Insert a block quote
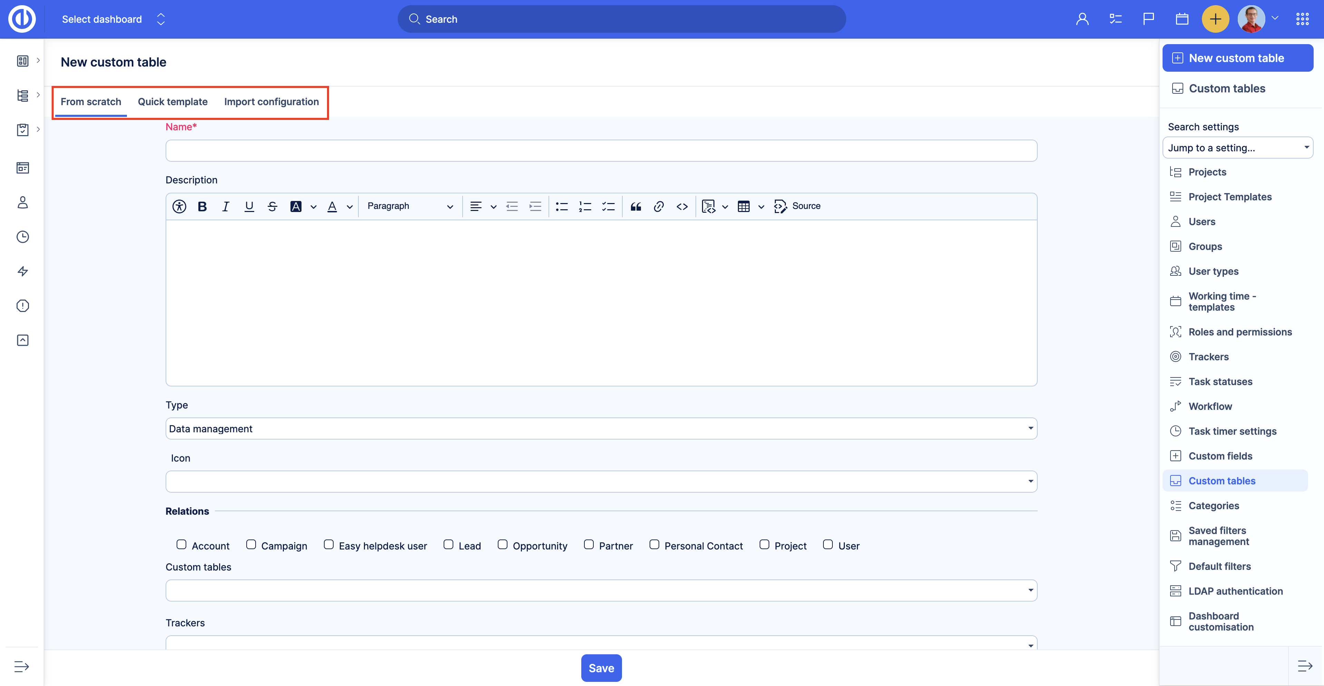 point(636,206)
